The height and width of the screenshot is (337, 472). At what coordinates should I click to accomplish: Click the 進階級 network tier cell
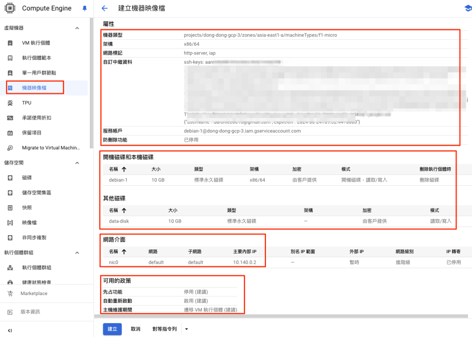point(403,262)
